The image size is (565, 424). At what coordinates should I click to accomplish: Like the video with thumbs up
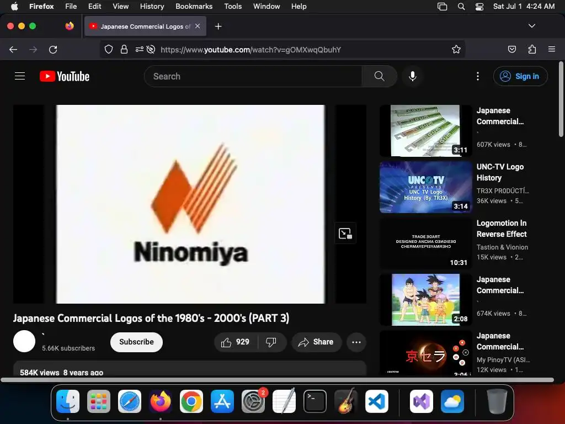(236, 342)
